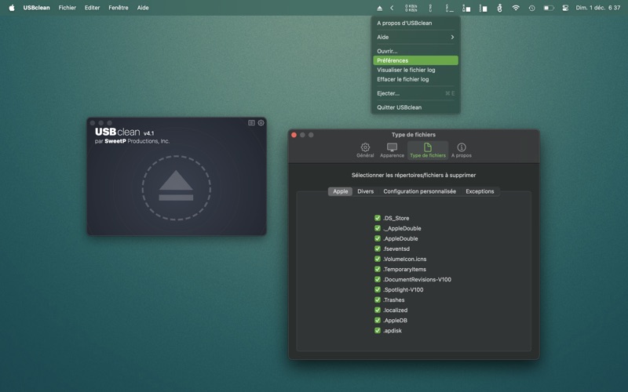Click the battery status icon
Viewport: 628px width, 392px height.
(548, 8)
